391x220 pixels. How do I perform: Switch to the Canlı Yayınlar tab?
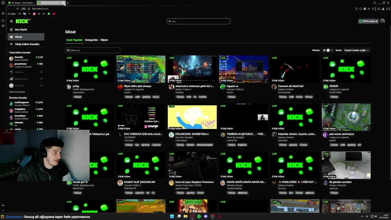pos(75,40)
